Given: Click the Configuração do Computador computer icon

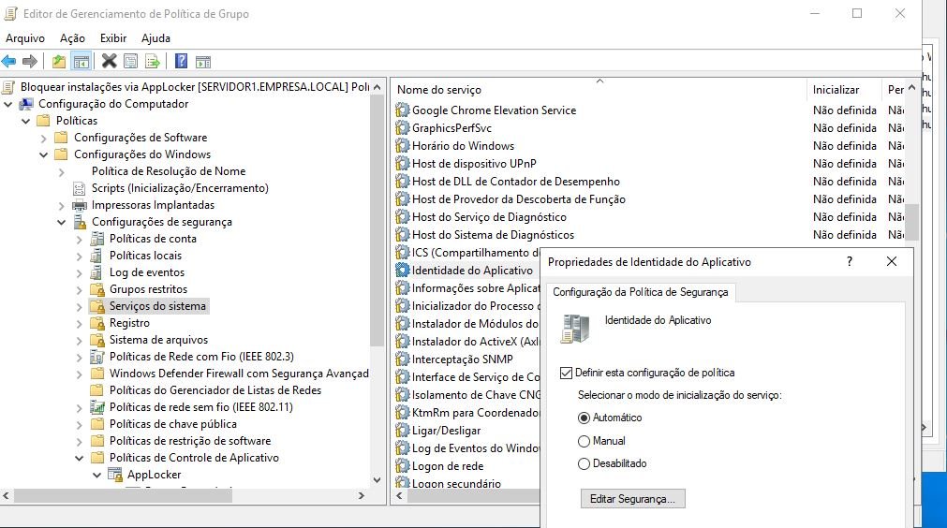Looking at the screenshot, I should [x=26, y=104].
